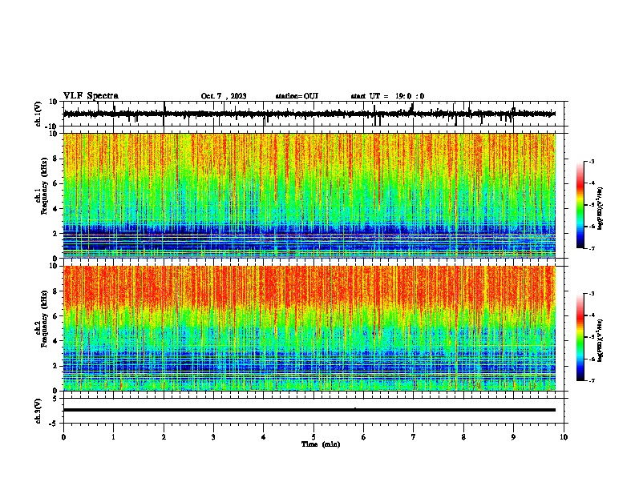Image resolution: width=635 pixels, height=490 pixels.
Task: Click the "VLF Spectra" plot title
Action: coord(91,96)
